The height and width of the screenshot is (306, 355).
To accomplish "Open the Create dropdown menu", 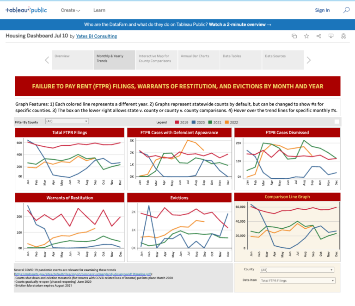I will 70,10.
